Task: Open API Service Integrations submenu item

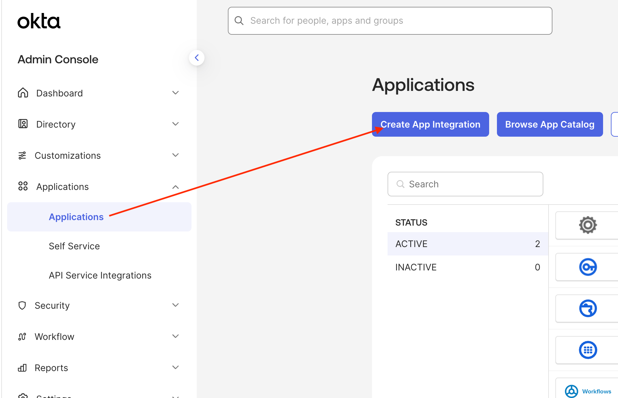Action: tap(100, 275)
